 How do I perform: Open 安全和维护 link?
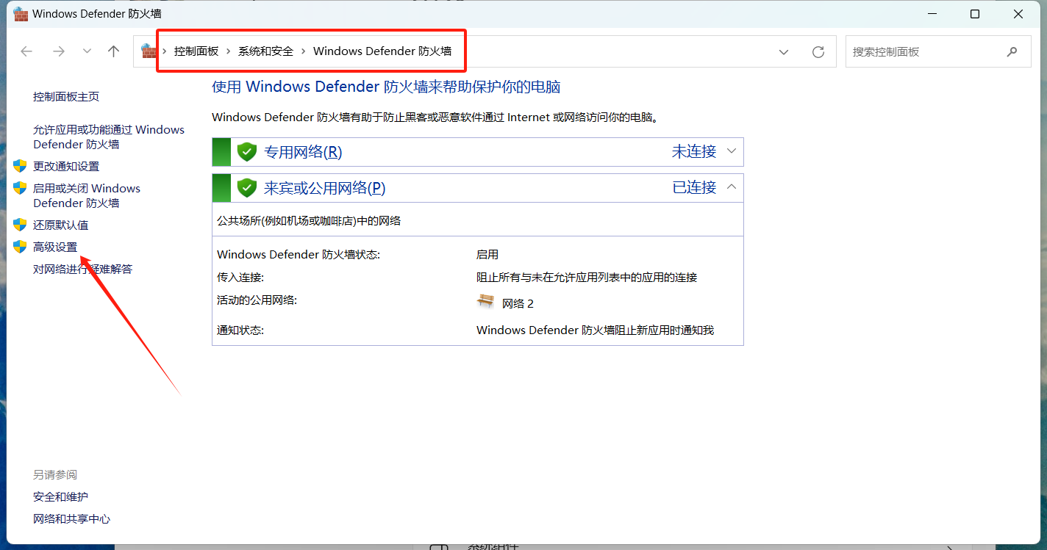point(60,497)
